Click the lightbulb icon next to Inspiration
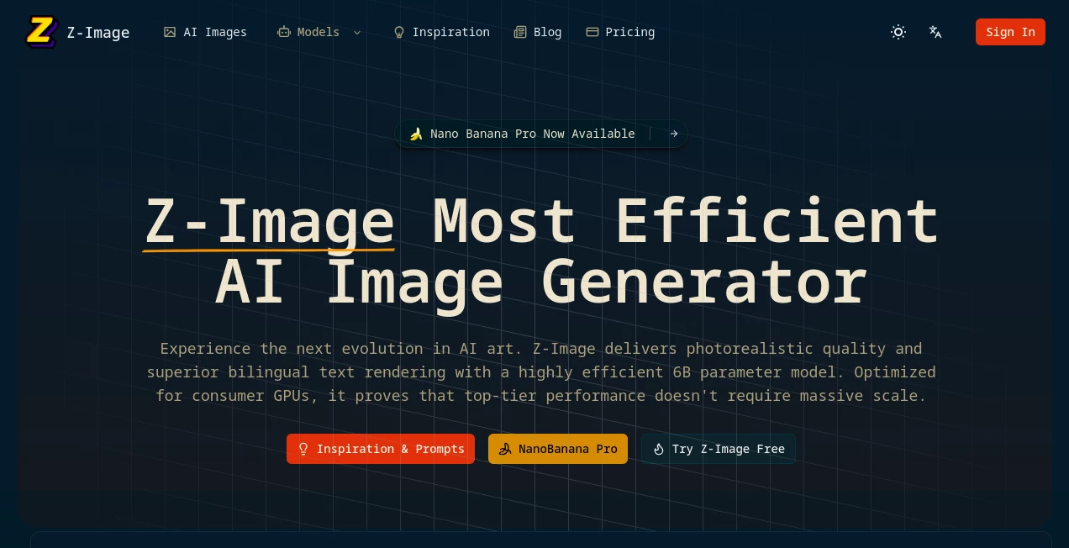 click(400, 32)
